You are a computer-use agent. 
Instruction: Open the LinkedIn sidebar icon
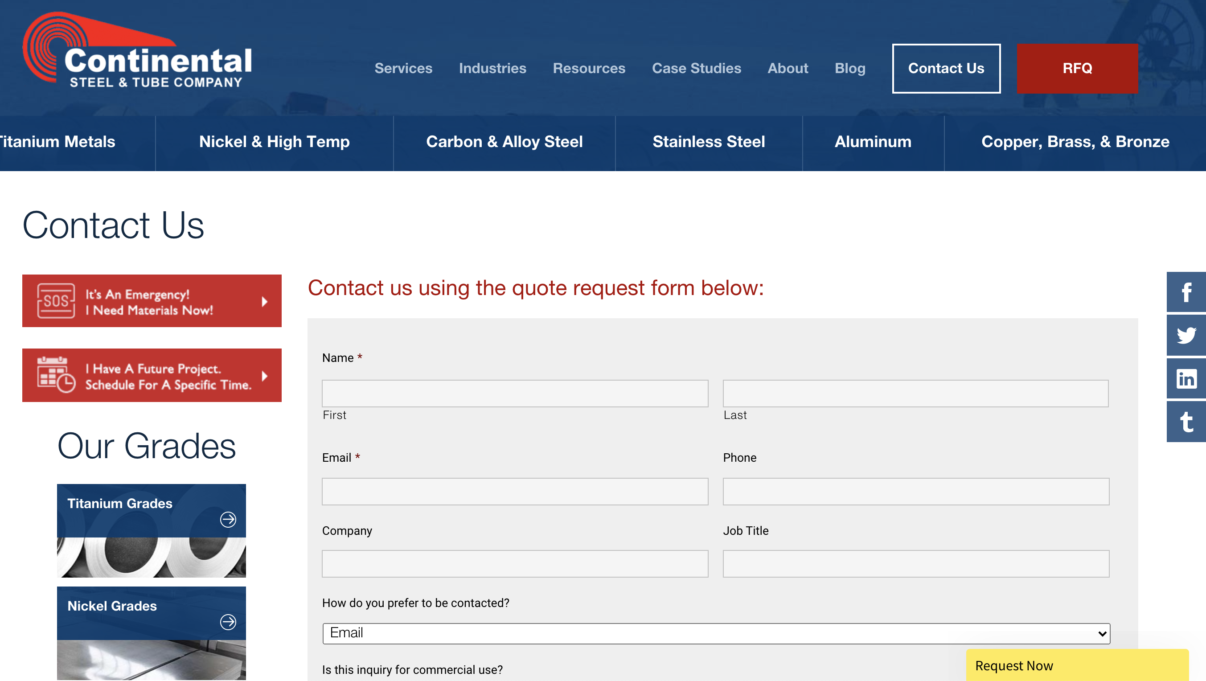coord(1186,378)
